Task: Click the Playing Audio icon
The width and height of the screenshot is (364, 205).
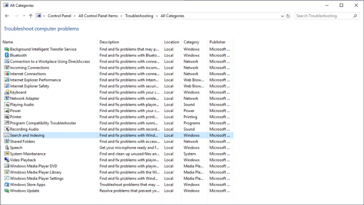Action: 7,105
